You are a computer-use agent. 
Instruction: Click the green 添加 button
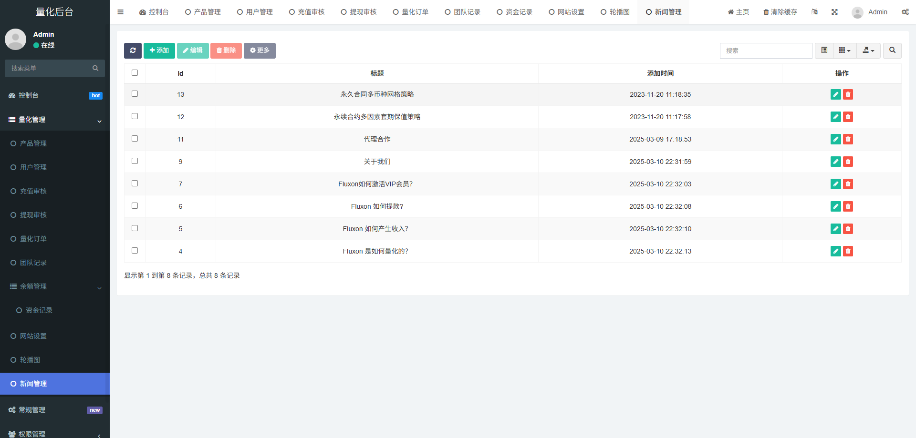[159, 51]
